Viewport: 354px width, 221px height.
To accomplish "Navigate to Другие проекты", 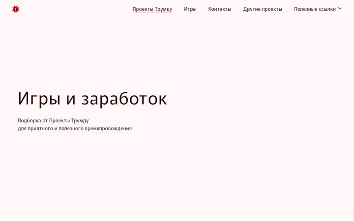I will click(x=263, y=9).
